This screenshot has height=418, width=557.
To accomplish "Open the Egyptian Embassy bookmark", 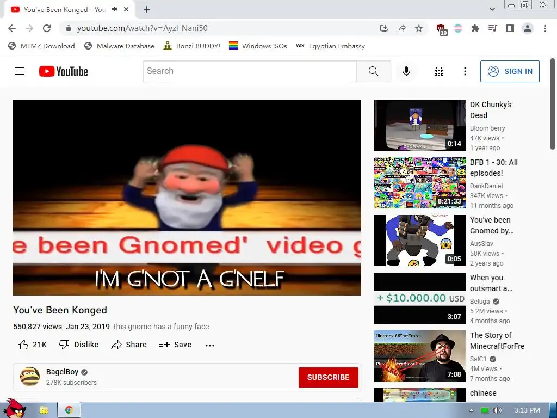I will point(330,46).
